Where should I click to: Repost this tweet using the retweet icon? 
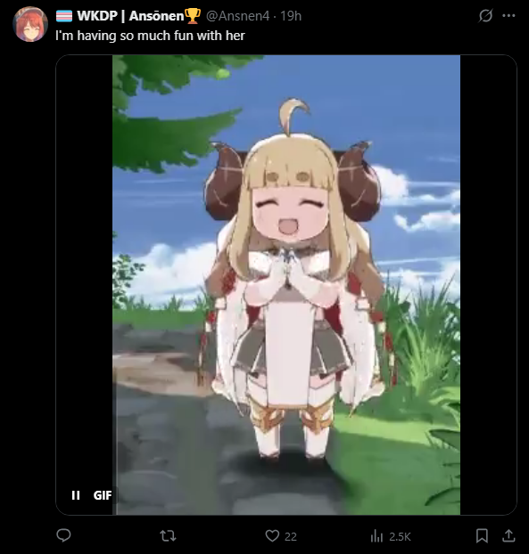168,536
